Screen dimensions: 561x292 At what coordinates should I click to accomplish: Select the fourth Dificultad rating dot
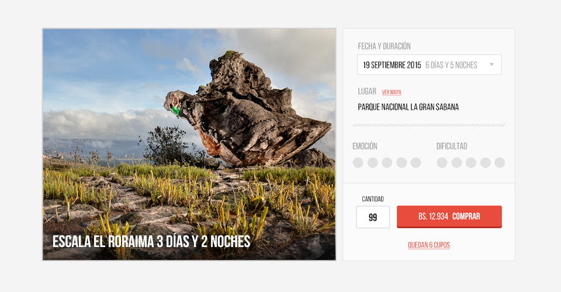click(x=486, y=162)
